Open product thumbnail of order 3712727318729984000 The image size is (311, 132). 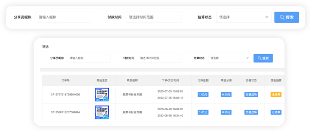coord(102,94)
